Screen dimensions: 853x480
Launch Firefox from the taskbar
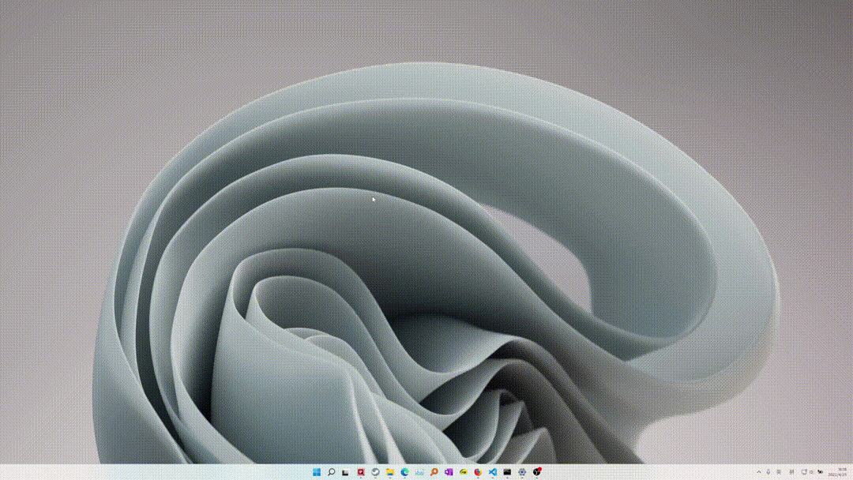[478, 472]
